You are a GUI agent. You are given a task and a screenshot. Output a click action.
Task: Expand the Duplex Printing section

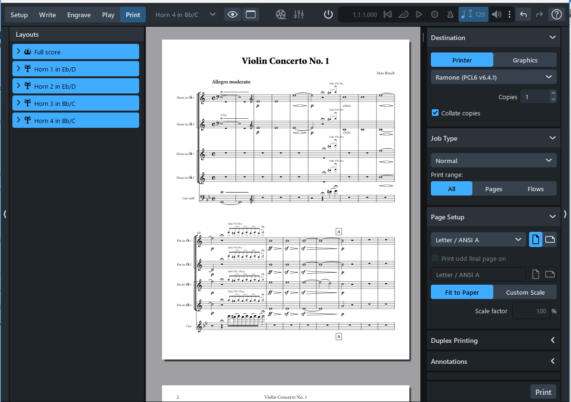pos(552,340)
